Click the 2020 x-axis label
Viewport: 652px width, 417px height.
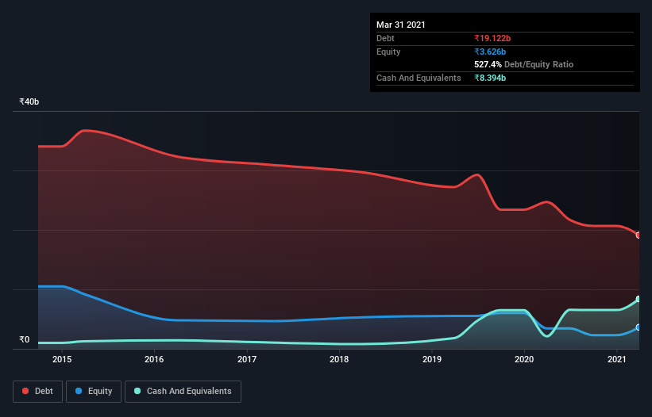pos(524,359)
